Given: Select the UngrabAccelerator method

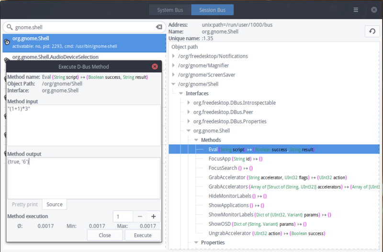Looking at the screenshot, I should (267, 233).
